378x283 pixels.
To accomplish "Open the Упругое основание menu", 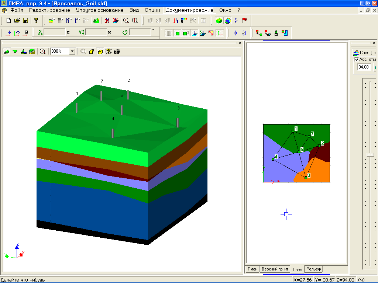I will (100, 10).
